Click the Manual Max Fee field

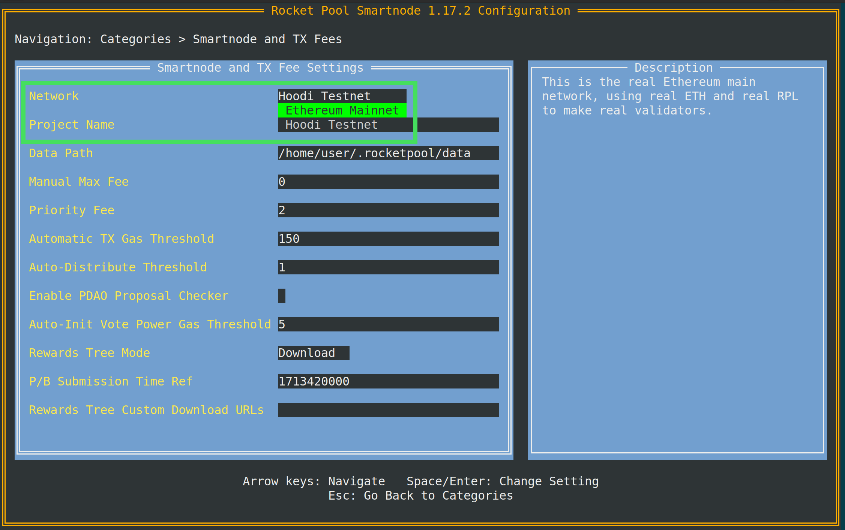pos(388,182)
